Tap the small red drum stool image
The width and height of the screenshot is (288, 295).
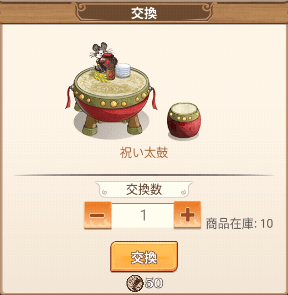pos(184,121)
